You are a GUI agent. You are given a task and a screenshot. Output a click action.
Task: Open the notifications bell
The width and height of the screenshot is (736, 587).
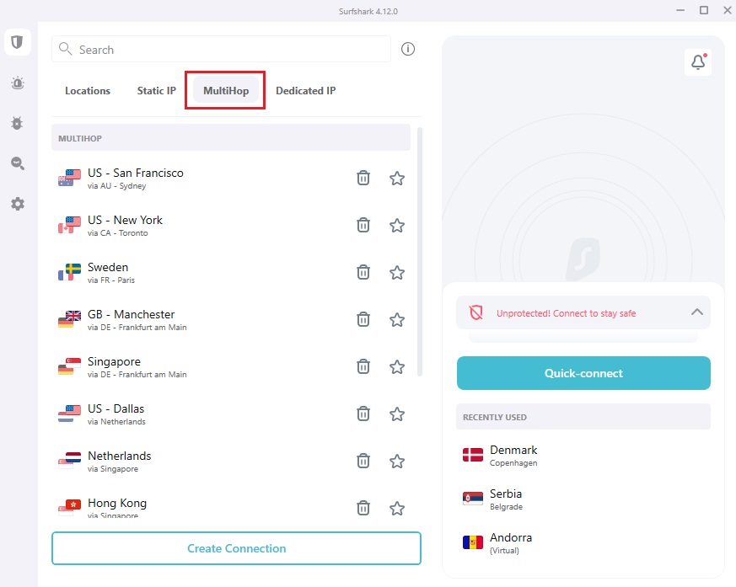pyautogui.click(x=698, y=61)
